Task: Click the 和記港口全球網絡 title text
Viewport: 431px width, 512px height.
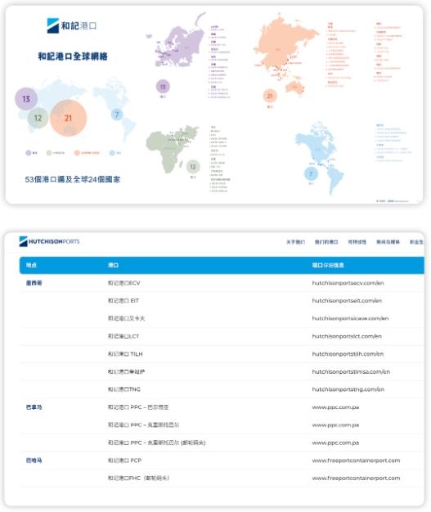Action: coord(73,56)
